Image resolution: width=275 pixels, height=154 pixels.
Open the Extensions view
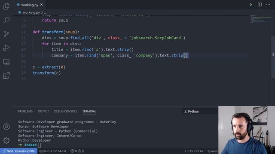click(6, 76)
